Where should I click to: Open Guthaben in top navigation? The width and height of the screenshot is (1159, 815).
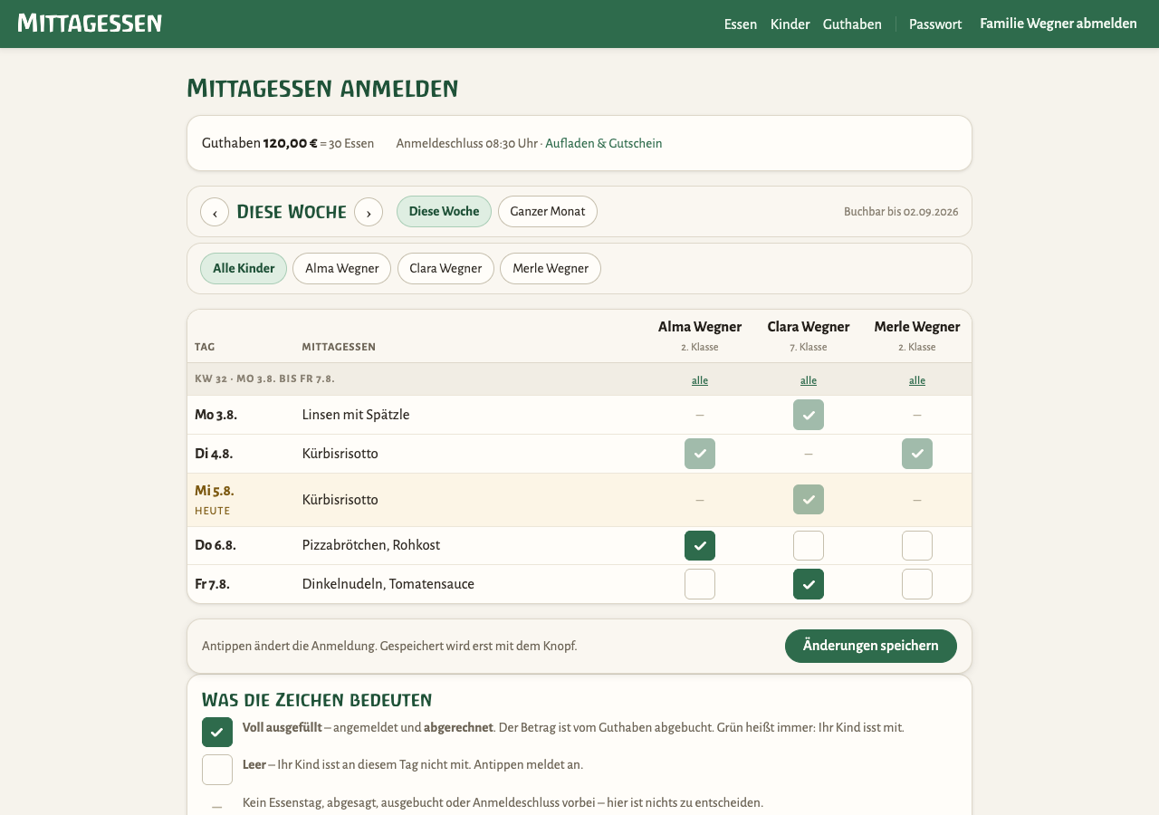852,24
